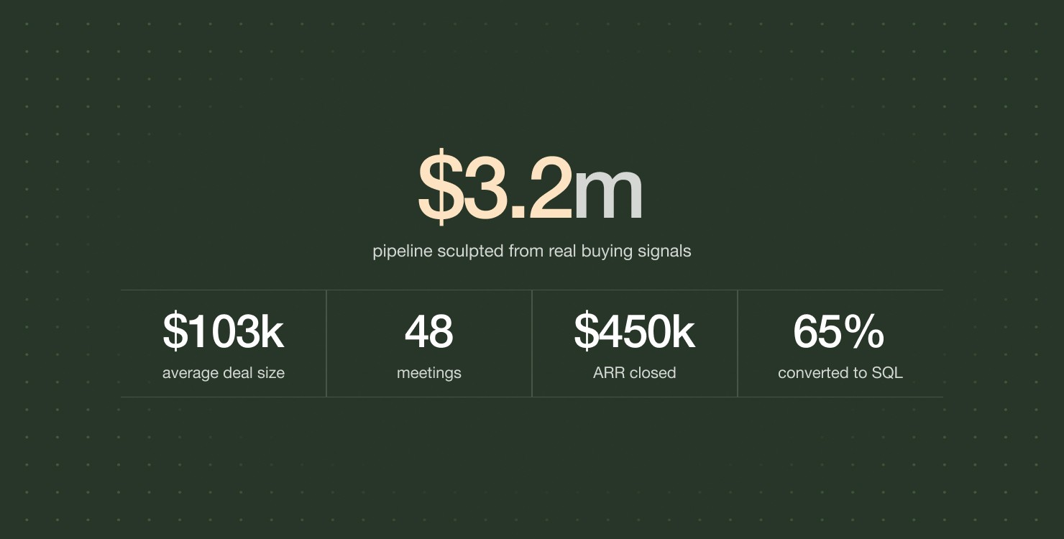Image resolution: width=1064 pixels, height=539 pixels.
Task: Select the pipeline sculpted from real buying signals text
Action: point(532,252)
